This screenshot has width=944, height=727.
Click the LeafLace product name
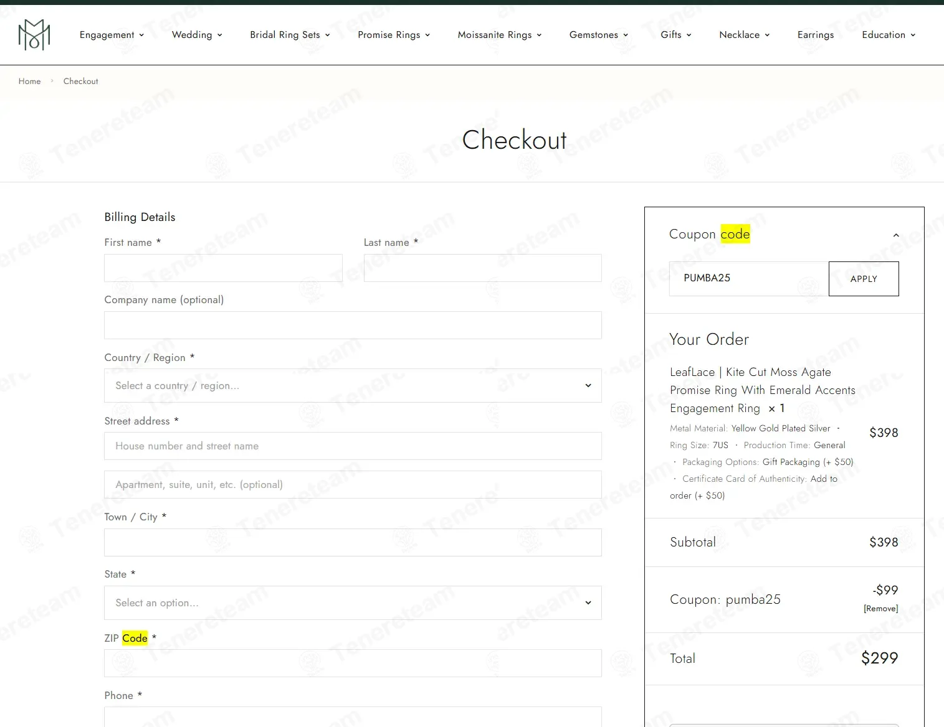(x=762, y=390)
